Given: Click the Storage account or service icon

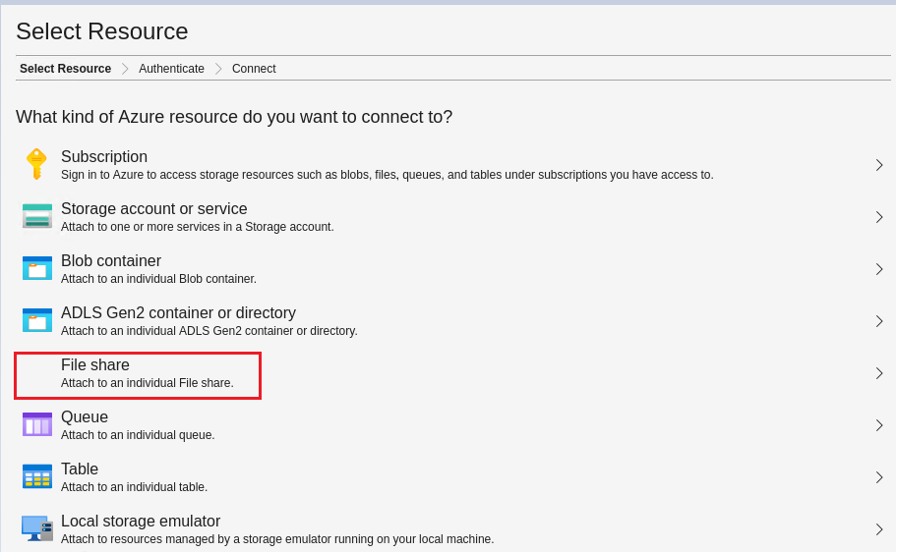Looking at the screenshot, I should 37,216.
